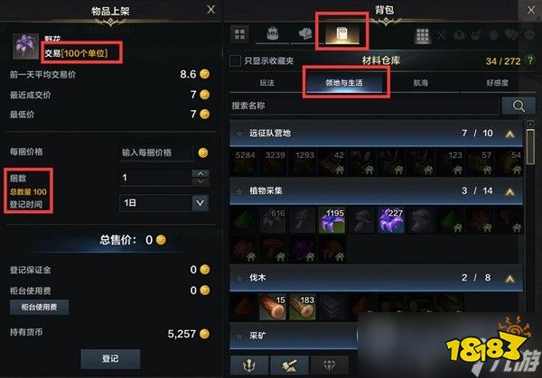This screenshot has width=542, height=378.
Task: Select the log item with count 183
Action: (302, 307)
